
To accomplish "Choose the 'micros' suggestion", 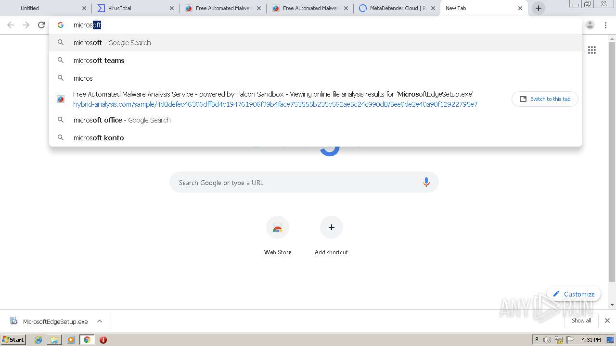I will (x=316, y=78).
